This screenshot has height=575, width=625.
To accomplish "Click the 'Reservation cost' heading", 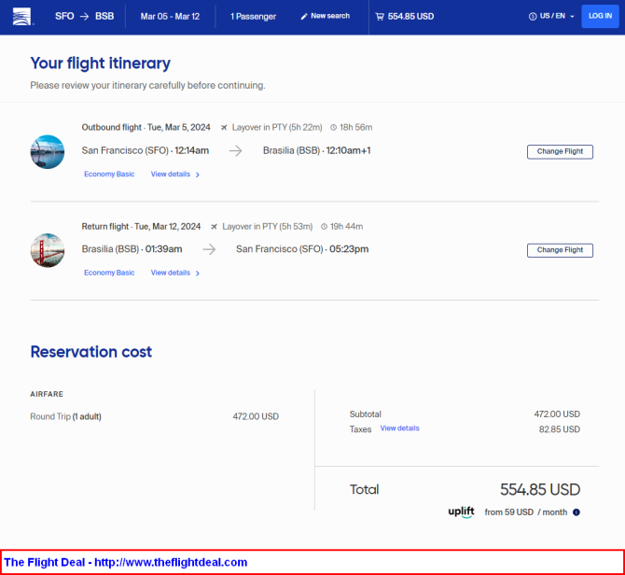I will tap(91, 352).
